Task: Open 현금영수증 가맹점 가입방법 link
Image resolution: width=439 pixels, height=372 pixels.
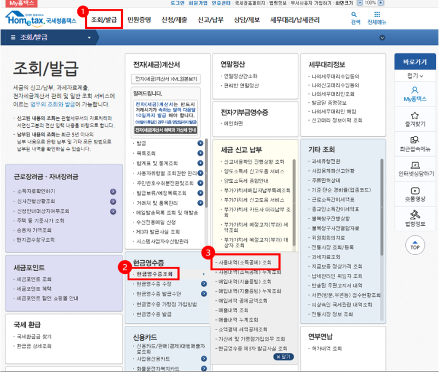Action: (167, 304)
